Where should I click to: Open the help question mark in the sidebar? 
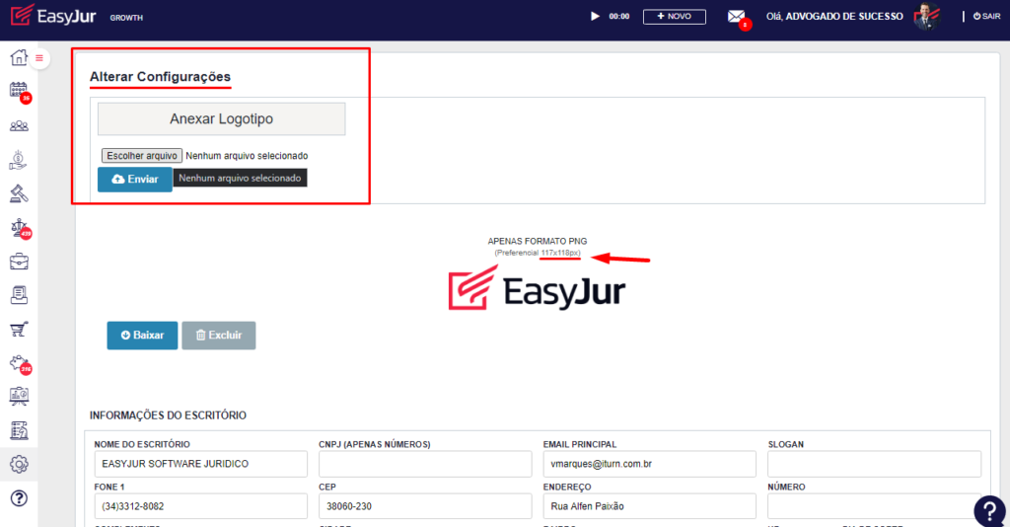tap(19, 498)
